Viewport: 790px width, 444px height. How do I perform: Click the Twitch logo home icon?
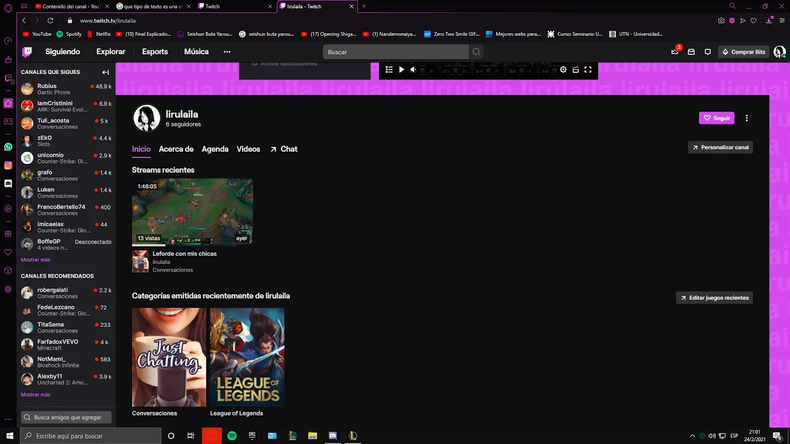[x=27, y=52]
